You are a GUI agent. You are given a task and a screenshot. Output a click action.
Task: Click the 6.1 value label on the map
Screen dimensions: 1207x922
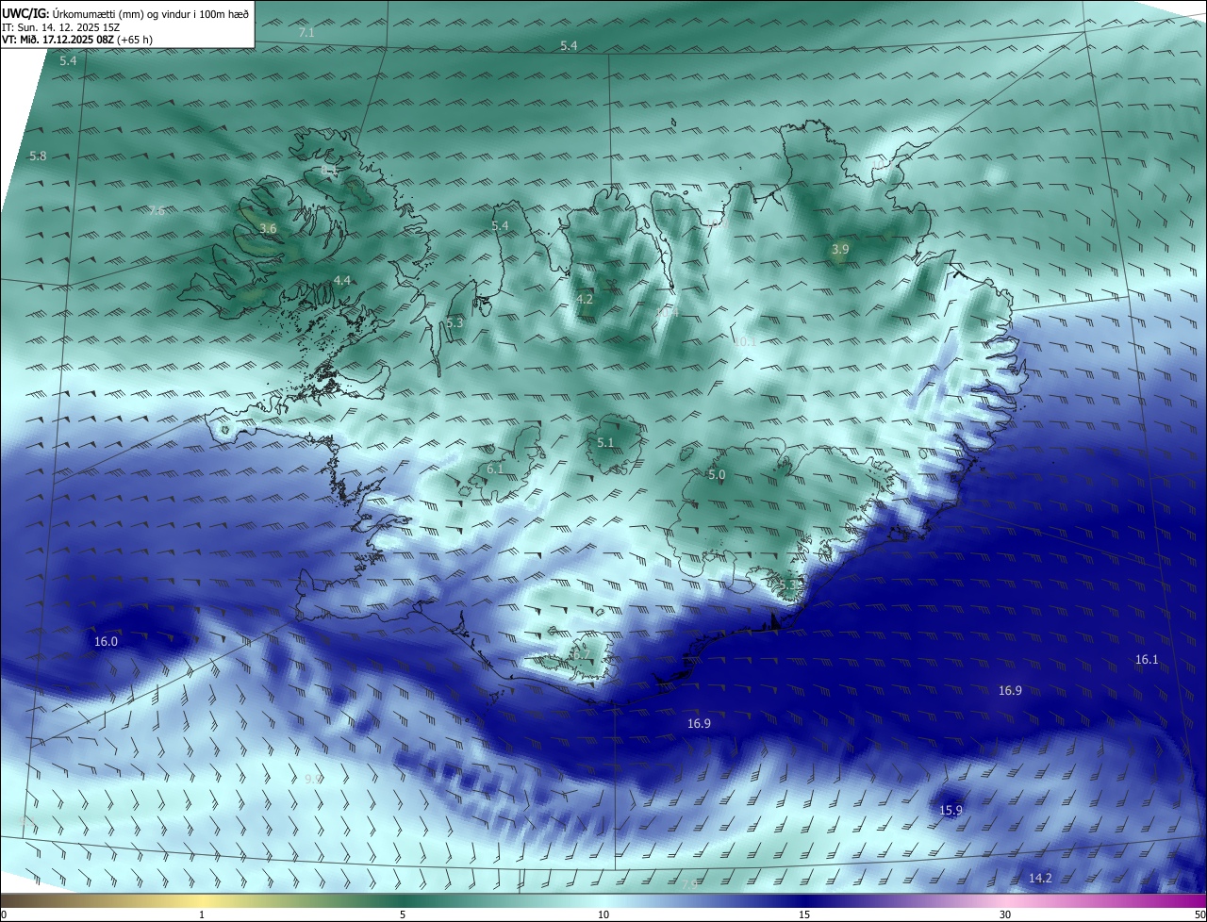click(x=495, y=469)
